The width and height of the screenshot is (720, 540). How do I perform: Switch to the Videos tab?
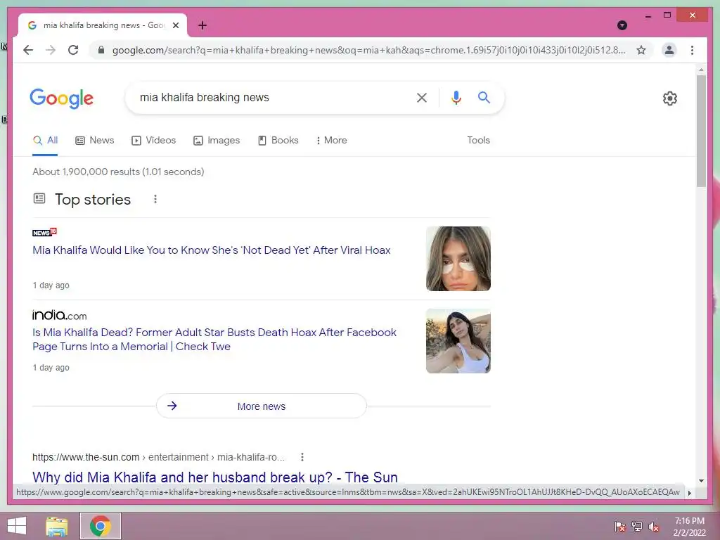(153, 140)
